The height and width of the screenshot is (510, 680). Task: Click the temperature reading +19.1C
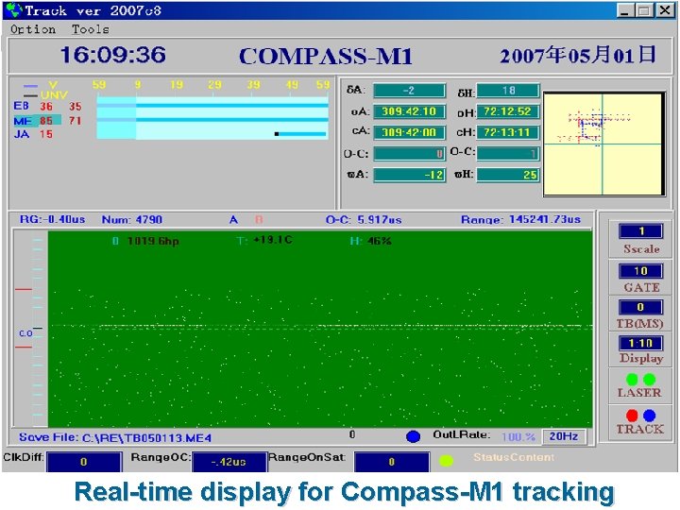coord(273,240)
